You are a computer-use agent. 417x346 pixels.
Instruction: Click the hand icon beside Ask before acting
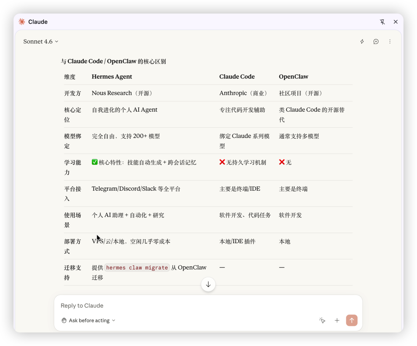[64, 320]
